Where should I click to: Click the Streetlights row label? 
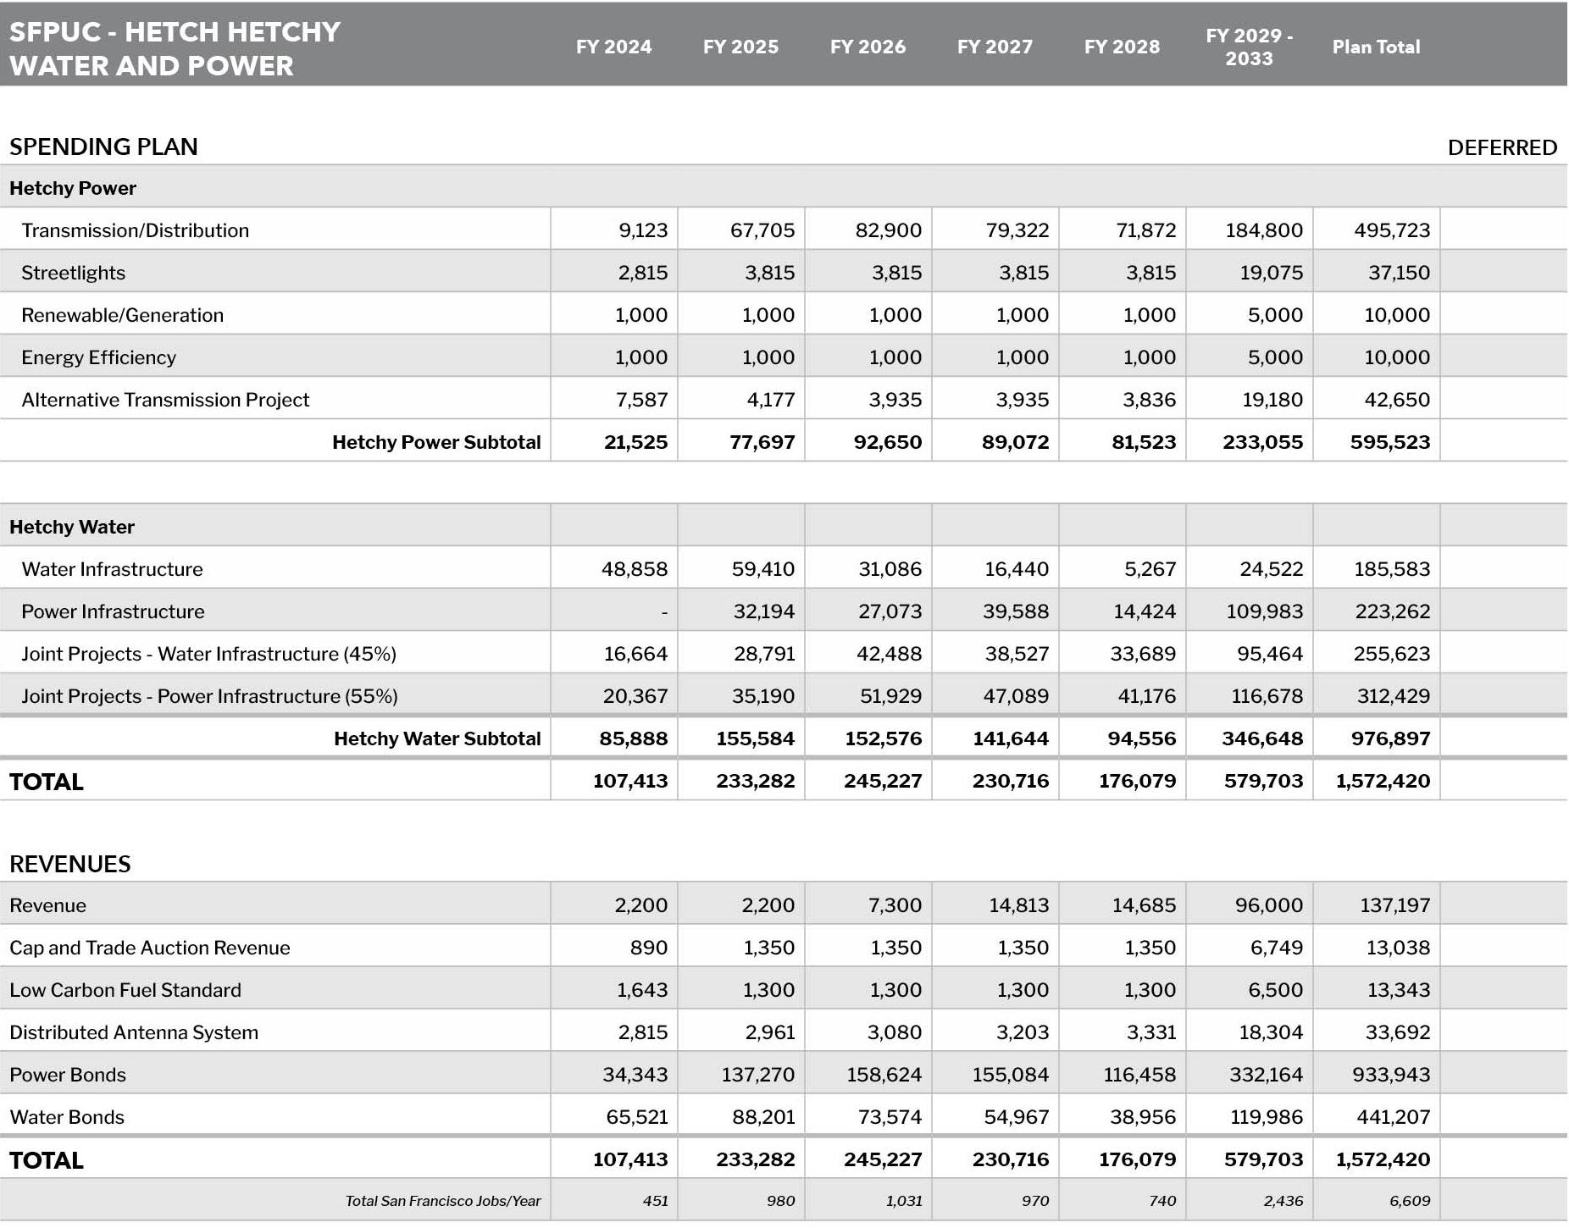(73, 273)
